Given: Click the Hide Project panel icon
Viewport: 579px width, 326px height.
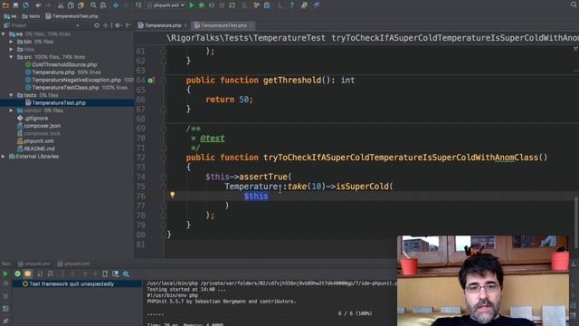Looking at the screenshot, I should 128,25.
